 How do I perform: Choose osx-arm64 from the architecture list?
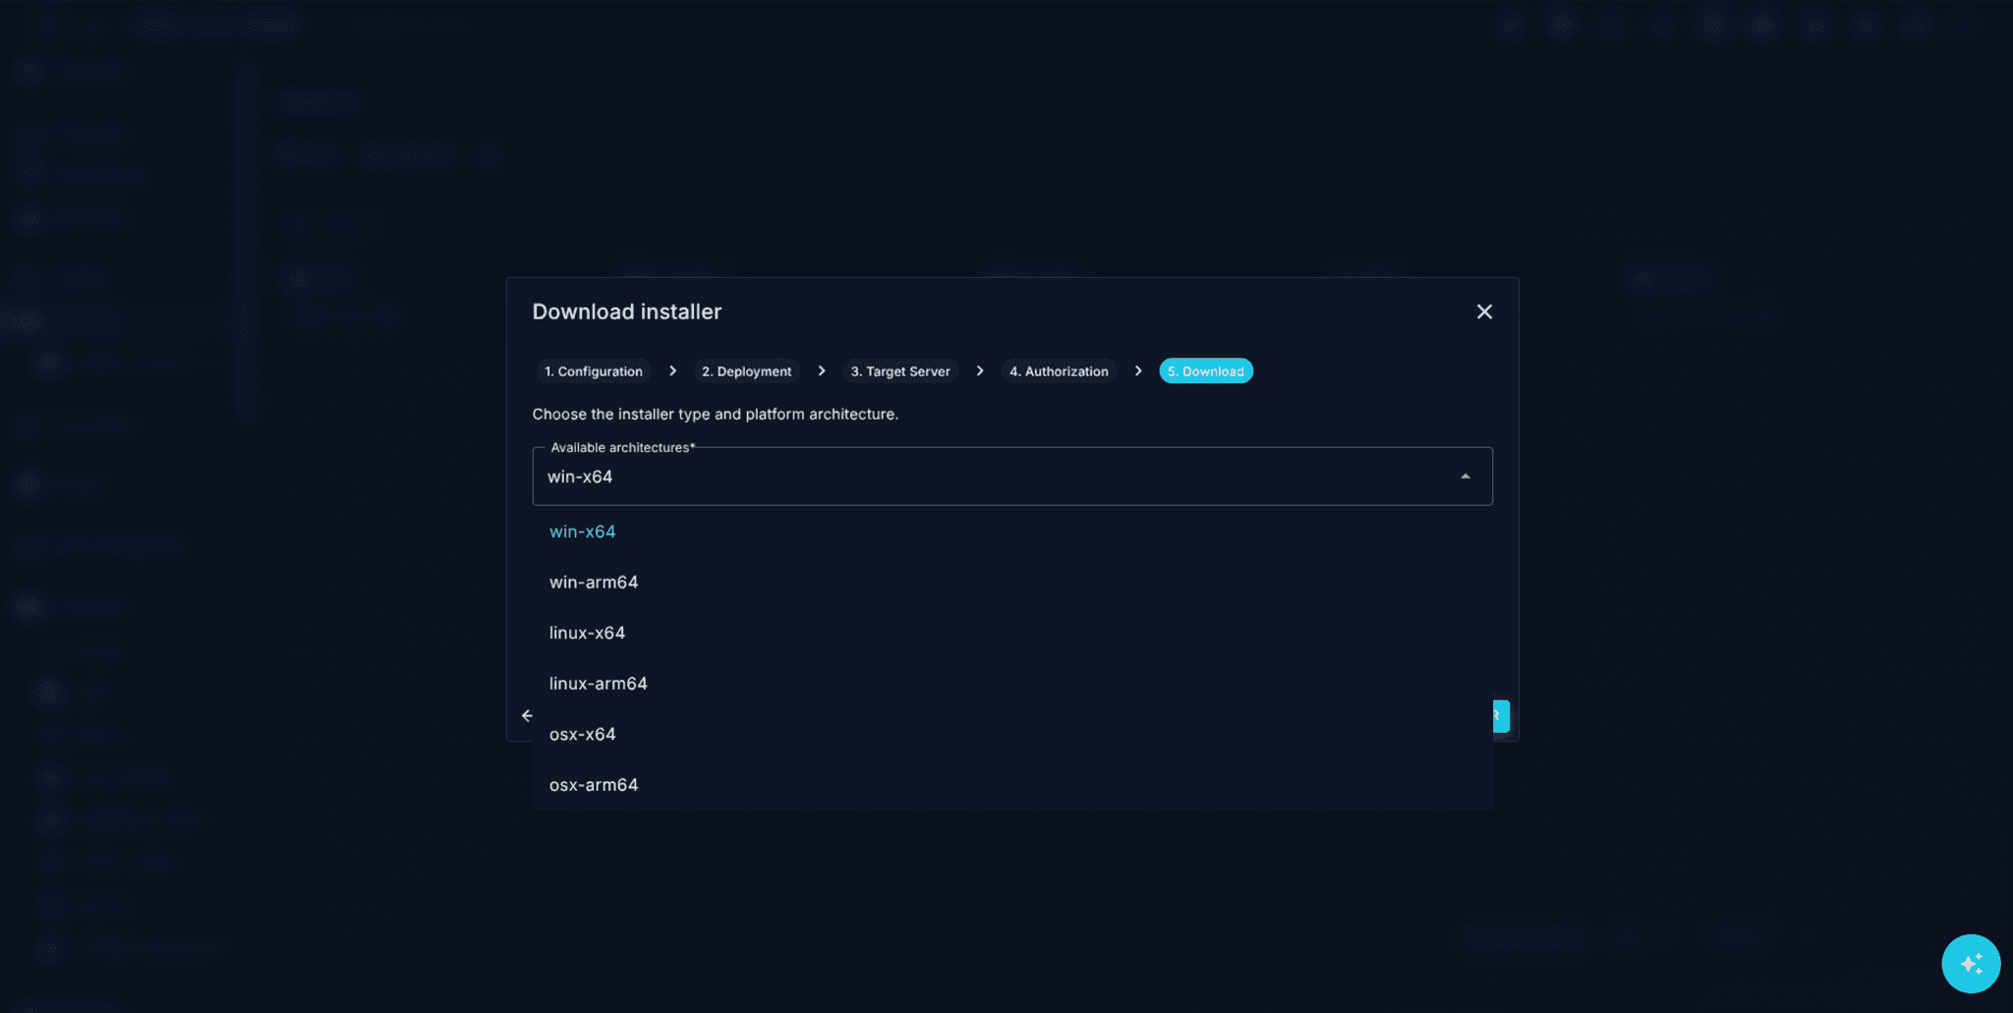pos(1012,785)
